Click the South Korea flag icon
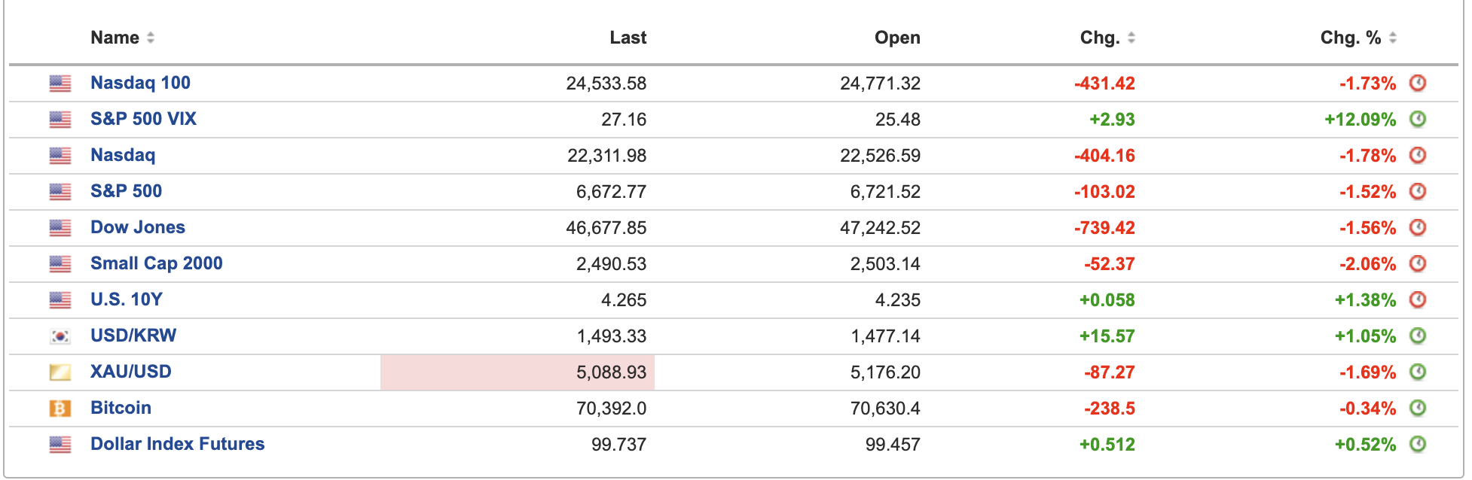The width and height of the screenshot is (1472, 480). click(60, 336)
